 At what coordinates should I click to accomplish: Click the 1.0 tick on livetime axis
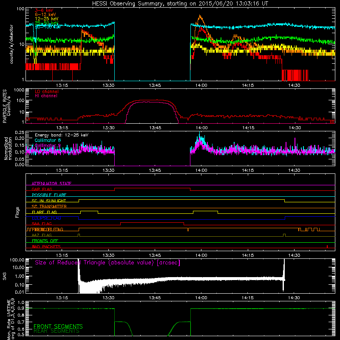click(21, 303)
